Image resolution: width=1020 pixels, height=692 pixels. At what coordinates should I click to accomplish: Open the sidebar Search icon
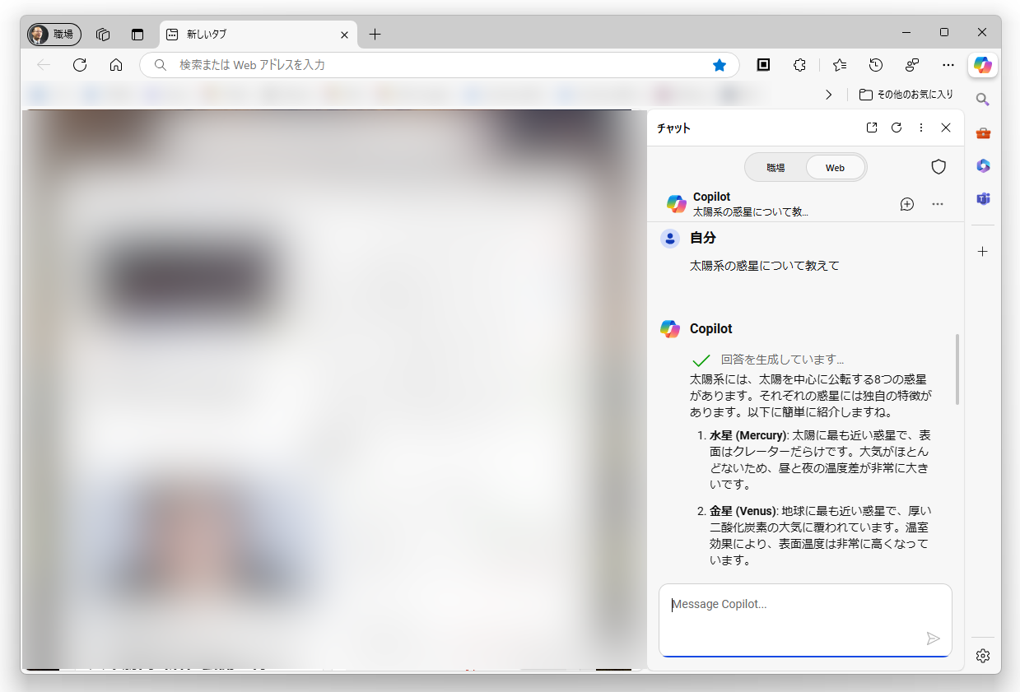[x=982, y=100]
